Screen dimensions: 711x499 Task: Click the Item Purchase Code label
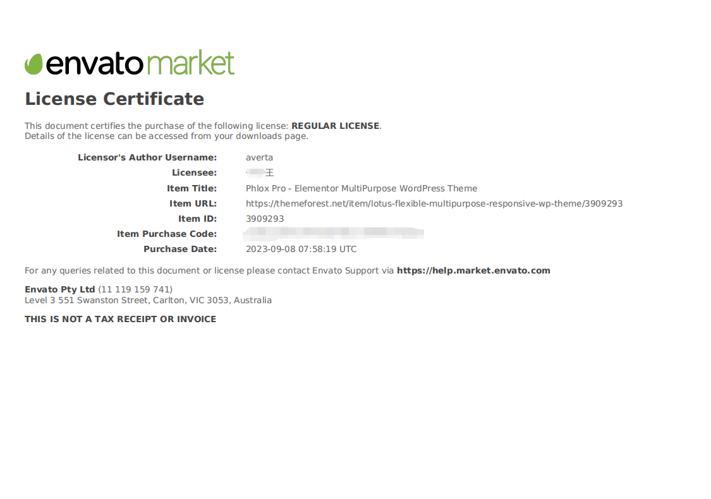[167, 234]
